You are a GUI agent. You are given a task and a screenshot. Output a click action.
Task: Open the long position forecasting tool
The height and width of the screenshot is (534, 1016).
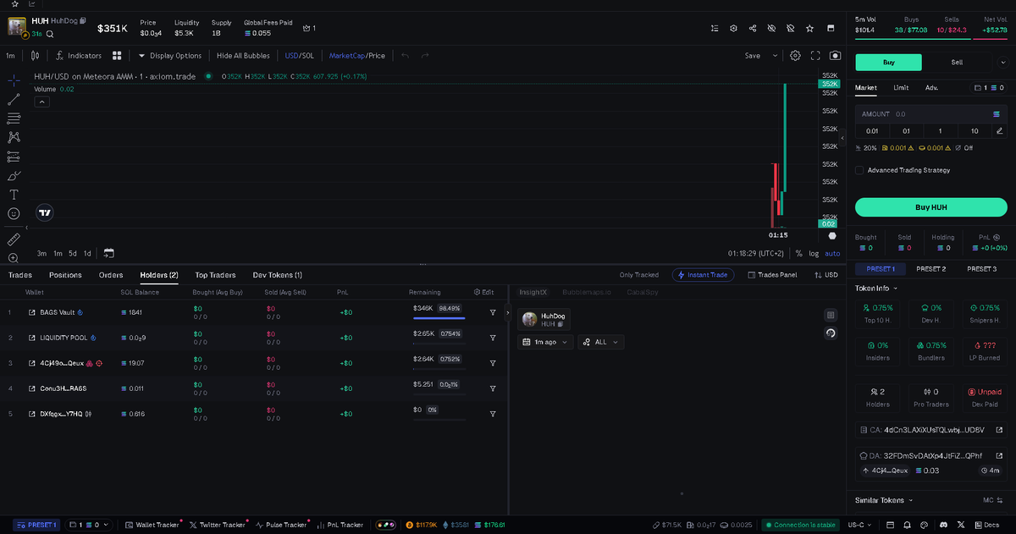tap(14, 157)
